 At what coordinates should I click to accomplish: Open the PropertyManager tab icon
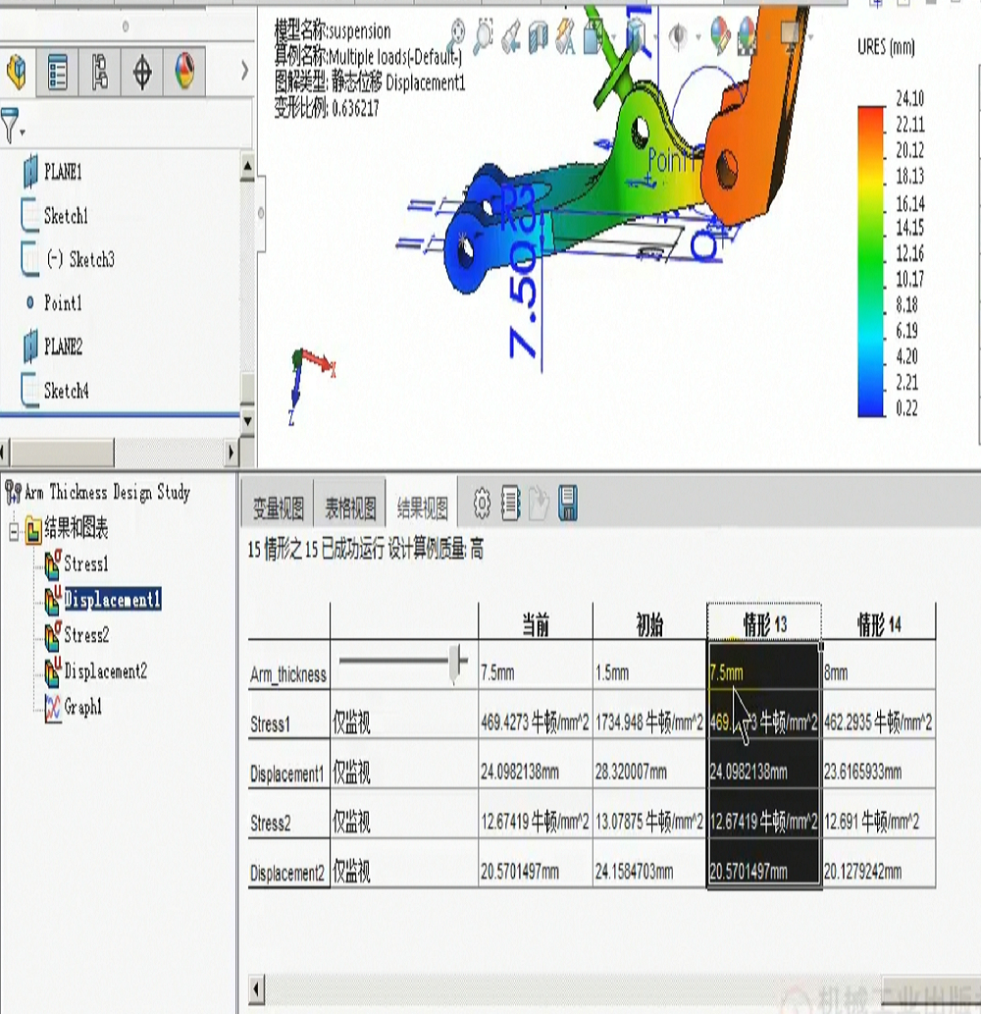coord(59,72)
